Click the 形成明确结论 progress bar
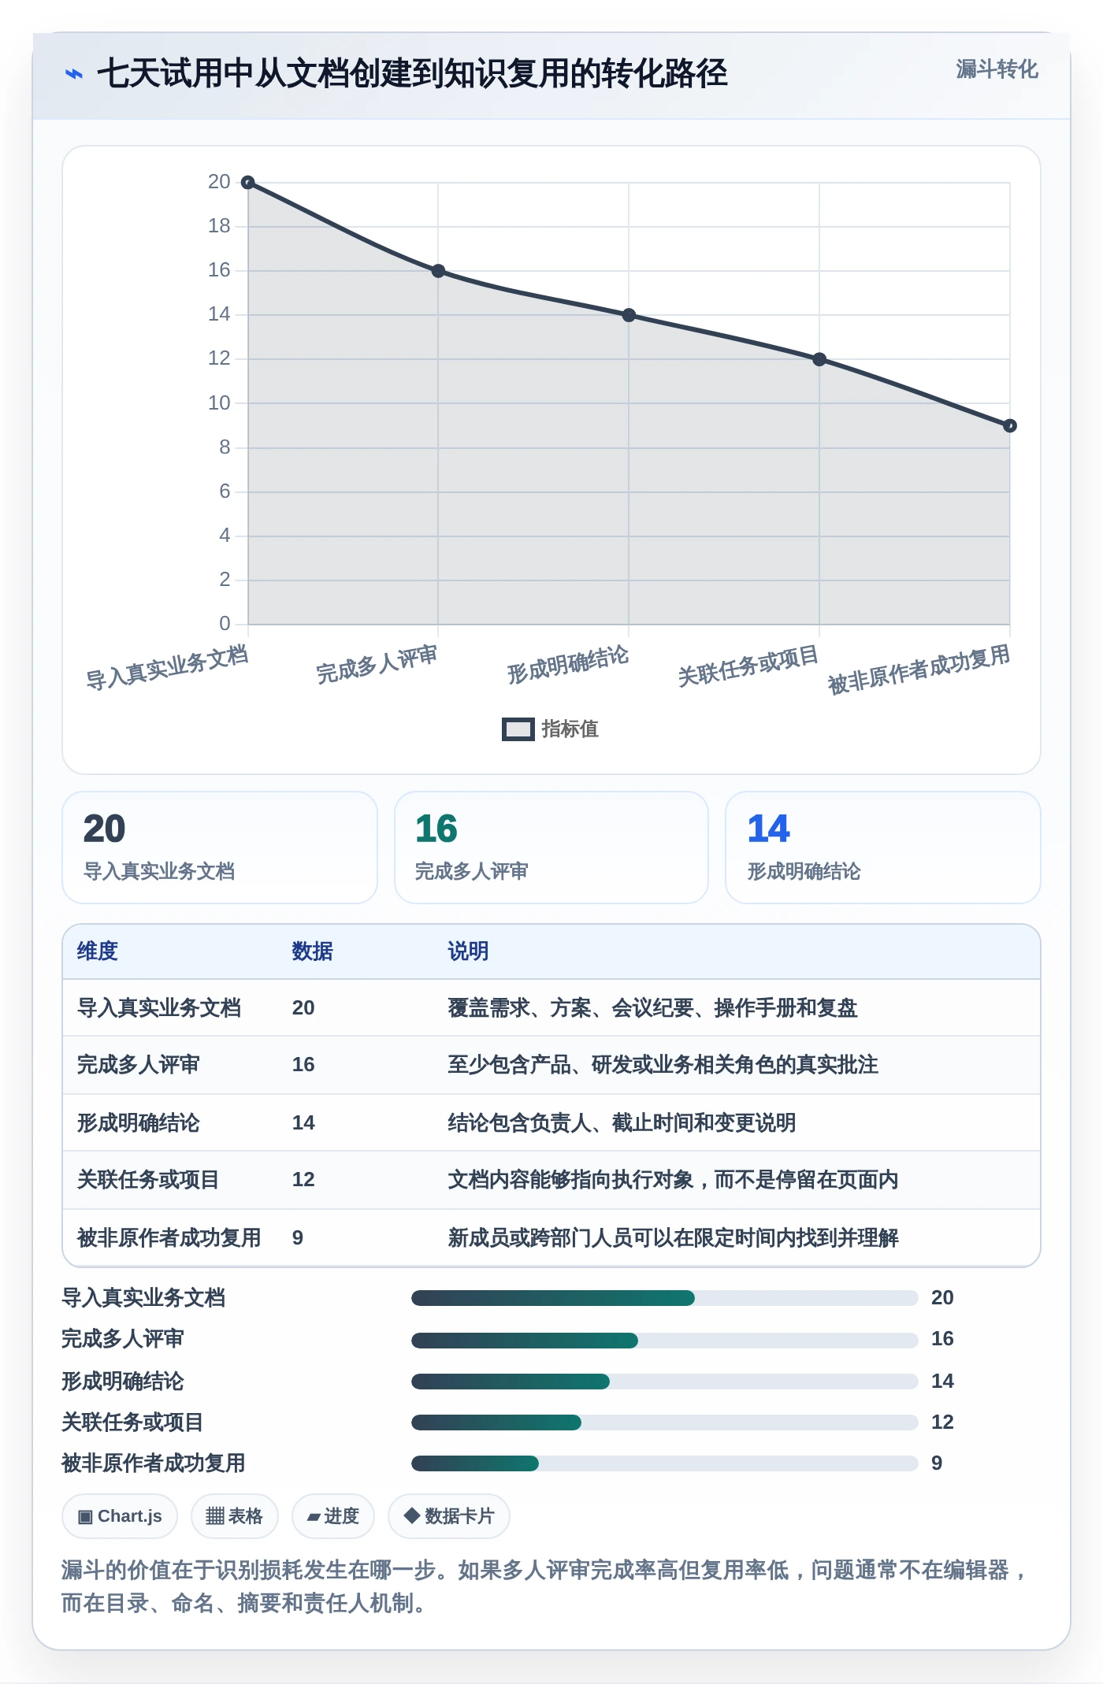This screenshot has width=1103, height=1684. [x=664, y=1381]
